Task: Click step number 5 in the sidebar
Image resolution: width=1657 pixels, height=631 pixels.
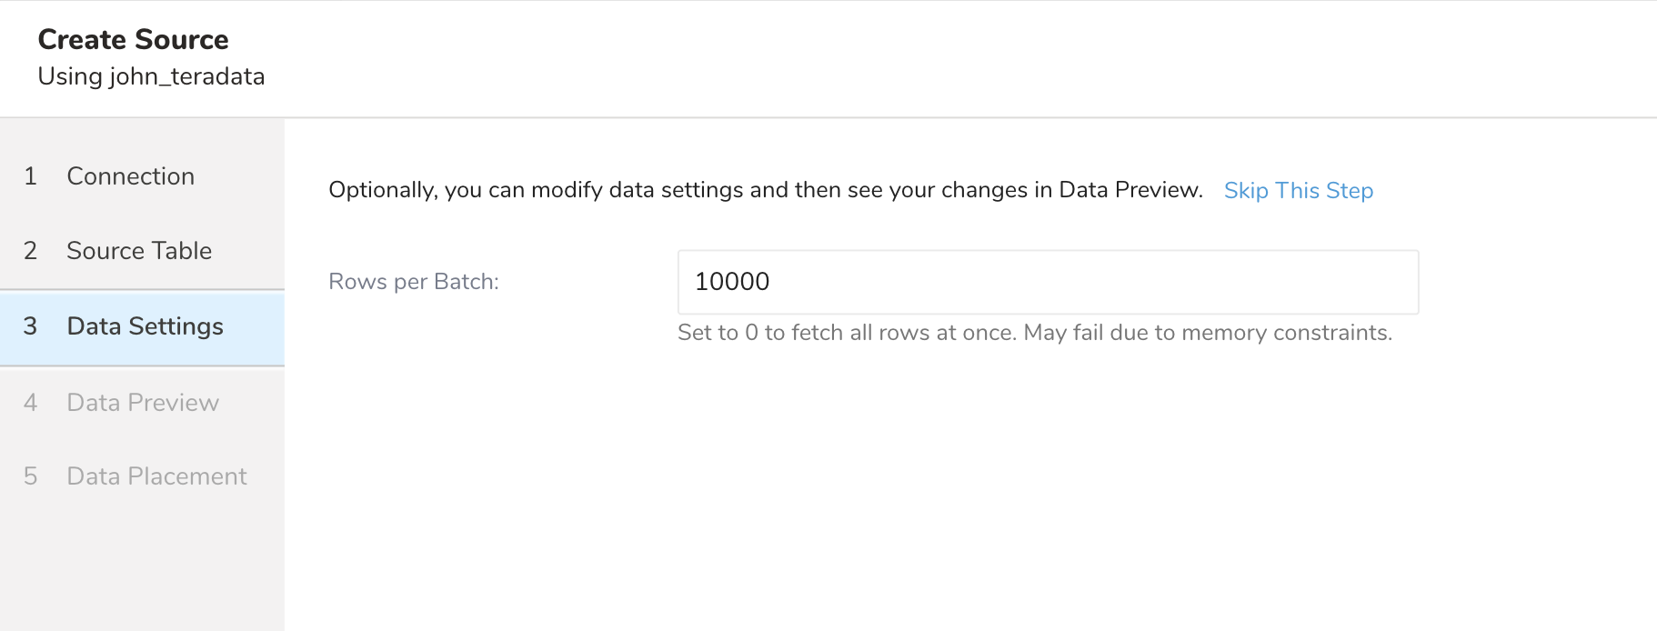Action: click(x=31, y=476)
